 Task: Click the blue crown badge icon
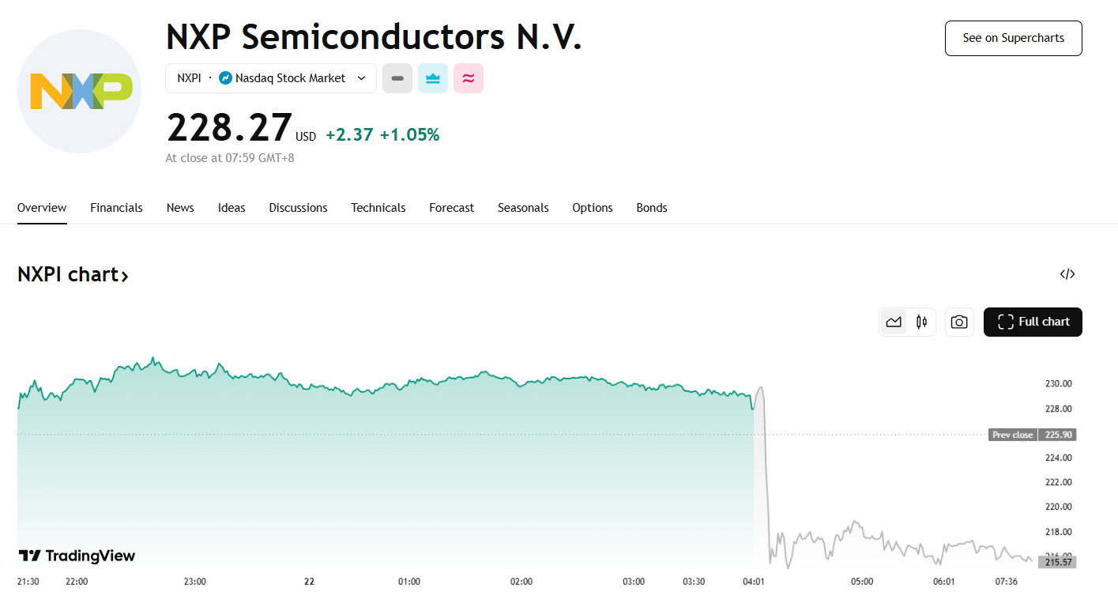[x=433, y=78]
